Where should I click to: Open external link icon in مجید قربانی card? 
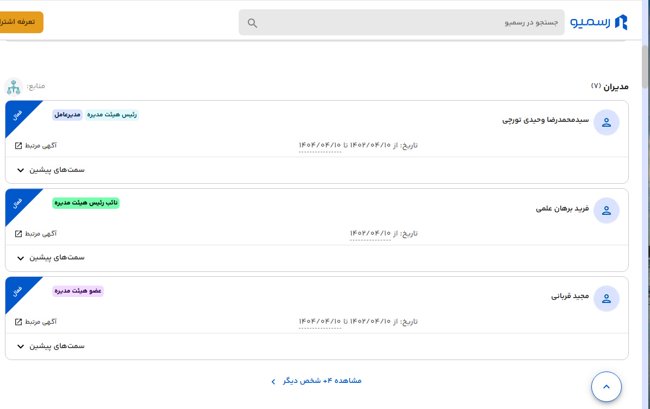coord(18,322)
